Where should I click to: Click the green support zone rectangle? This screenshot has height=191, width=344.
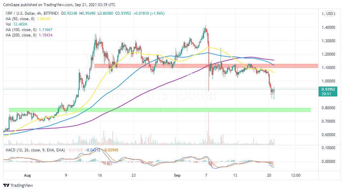[x=160, y=110]
